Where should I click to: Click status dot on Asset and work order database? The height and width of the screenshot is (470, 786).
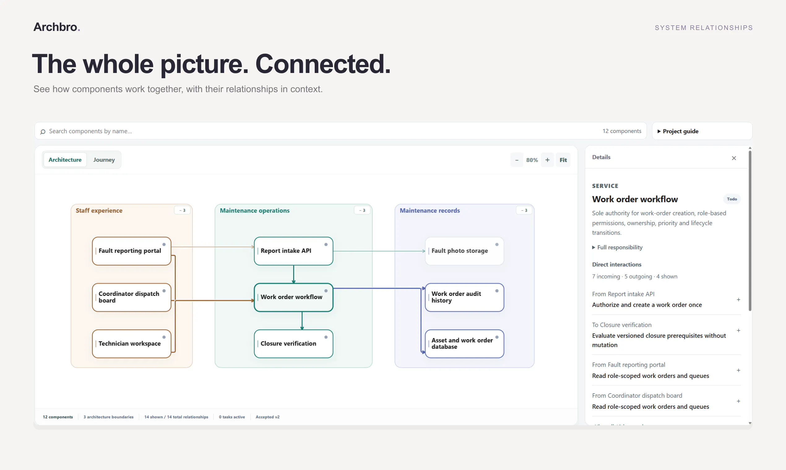[497, 337]
